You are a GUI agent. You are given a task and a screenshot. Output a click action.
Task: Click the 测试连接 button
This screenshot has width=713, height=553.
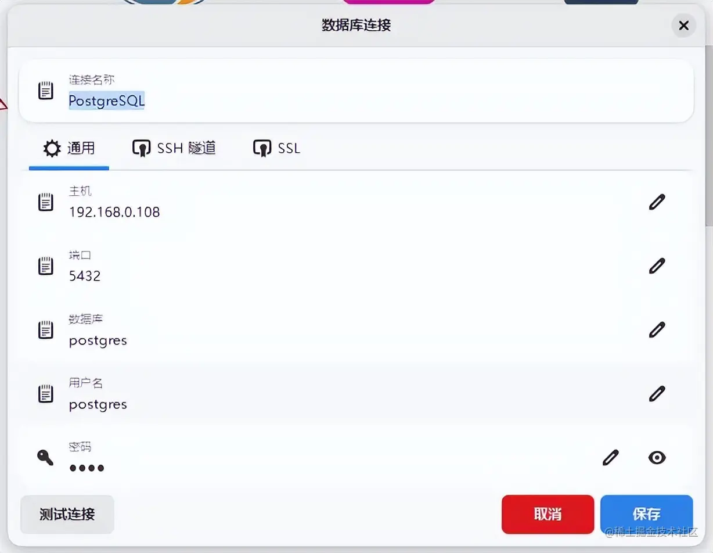(x=67, y=514)
